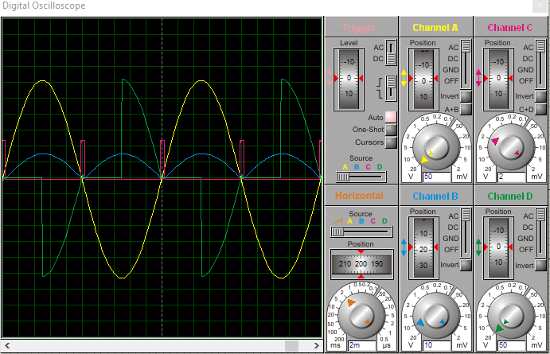Click the ramp icon in Horizontal Source
This screenshot has height=354, width=550.
(338, 221)
